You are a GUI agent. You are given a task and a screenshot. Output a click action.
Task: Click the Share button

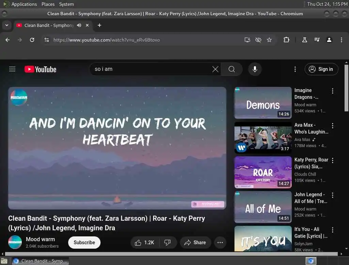click(195, 243)
